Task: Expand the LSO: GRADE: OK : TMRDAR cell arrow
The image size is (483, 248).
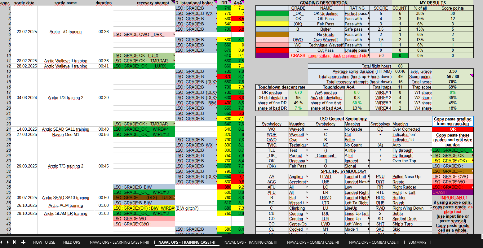Action: [174, 61]
